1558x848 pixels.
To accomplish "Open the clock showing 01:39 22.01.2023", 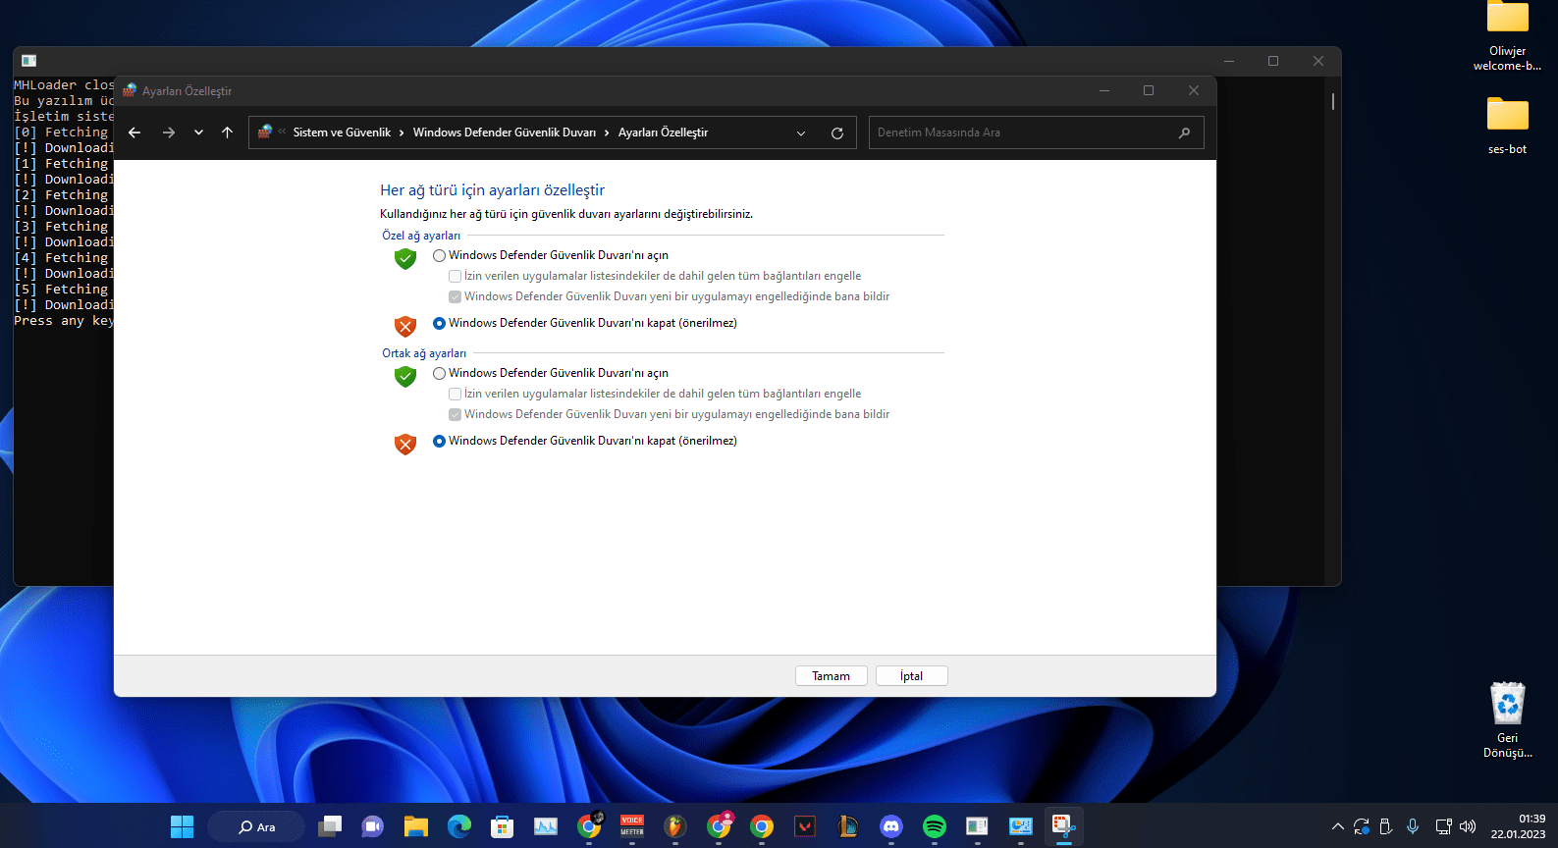I will (x=1518, y=826).
